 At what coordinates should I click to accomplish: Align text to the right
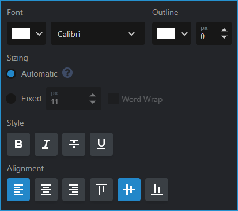pos(74,190)
